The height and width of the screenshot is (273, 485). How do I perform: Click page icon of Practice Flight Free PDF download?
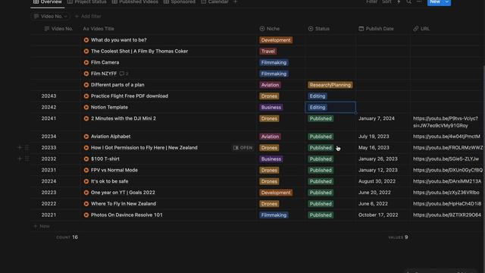86,96
